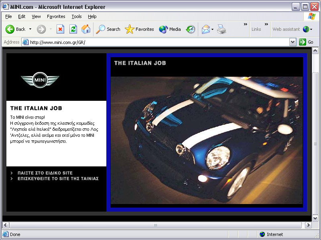Viewport: 321px width, 240px height.
Task: Open ΕΠΙΣΚΕΥΘΕΙΤΕ ΤΟ SITE ΤΗΣ ΤΑΙΝΙΑΣ link
Action: coord(58,179)
